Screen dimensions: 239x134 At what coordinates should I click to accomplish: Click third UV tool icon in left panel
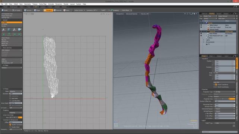tap(14, 30)
